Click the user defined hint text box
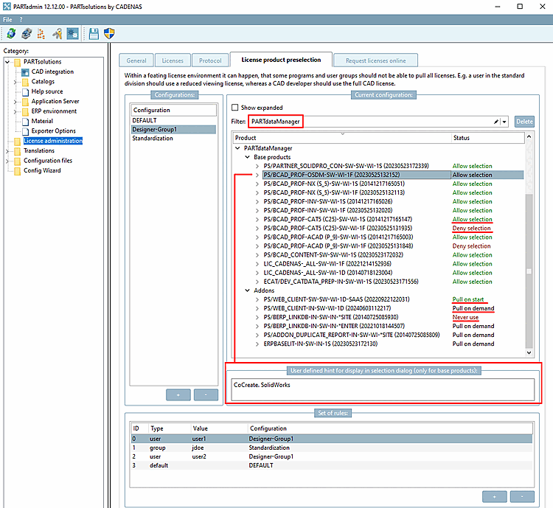Image resolution: width=553 pixels, height=508 pixels. pyautogui.click(x=383, y=389)
